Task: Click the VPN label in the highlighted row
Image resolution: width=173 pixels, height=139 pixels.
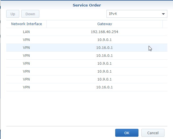Action: [26, 48]
